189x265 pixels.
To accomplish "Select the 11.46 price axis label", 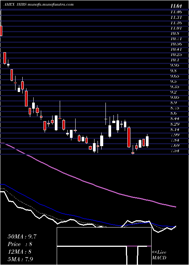I will 176,12.
